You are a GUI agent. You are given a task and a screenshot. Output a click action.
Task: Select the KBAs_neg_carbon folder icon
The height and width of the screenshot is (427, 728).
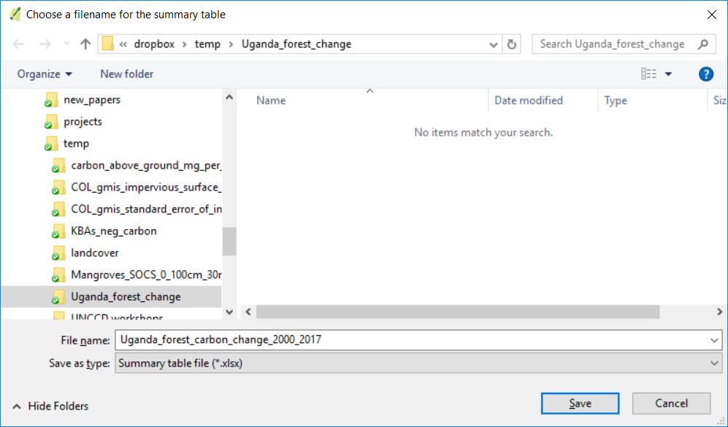(x=58, y=231)
